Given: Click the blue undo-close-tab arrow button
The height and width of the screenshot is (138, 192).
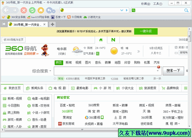Looking at the screenshot, I should (49, 10).
